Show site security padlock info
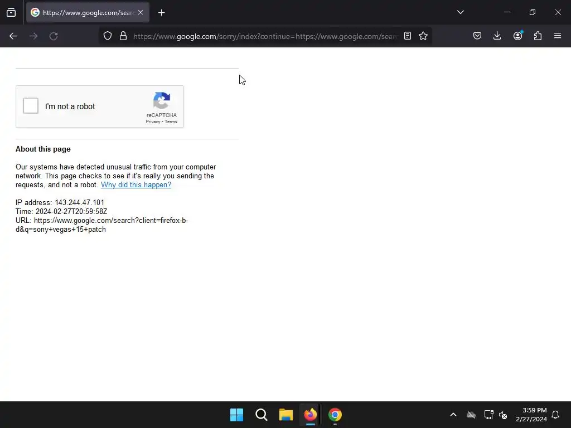The image size is (571, 428). [x=123, y=36]
